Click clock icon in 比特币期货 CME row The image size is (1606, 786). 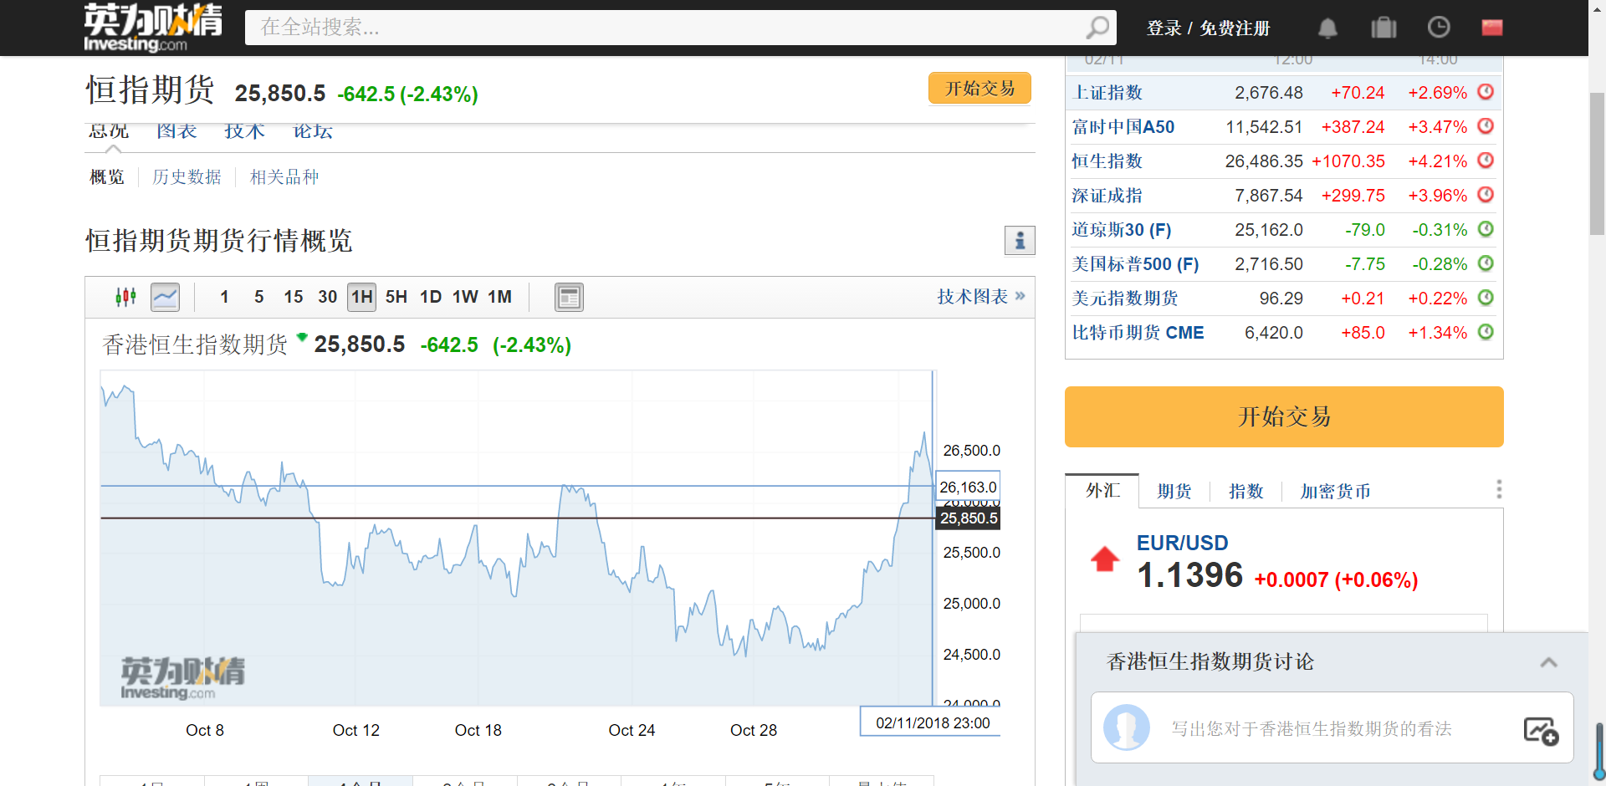pos(1486,332)
